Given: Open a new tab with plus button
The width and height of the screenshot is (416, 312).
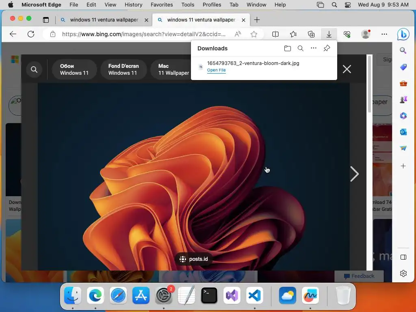Looking at the screenshot, I should [x=257, y=20].
